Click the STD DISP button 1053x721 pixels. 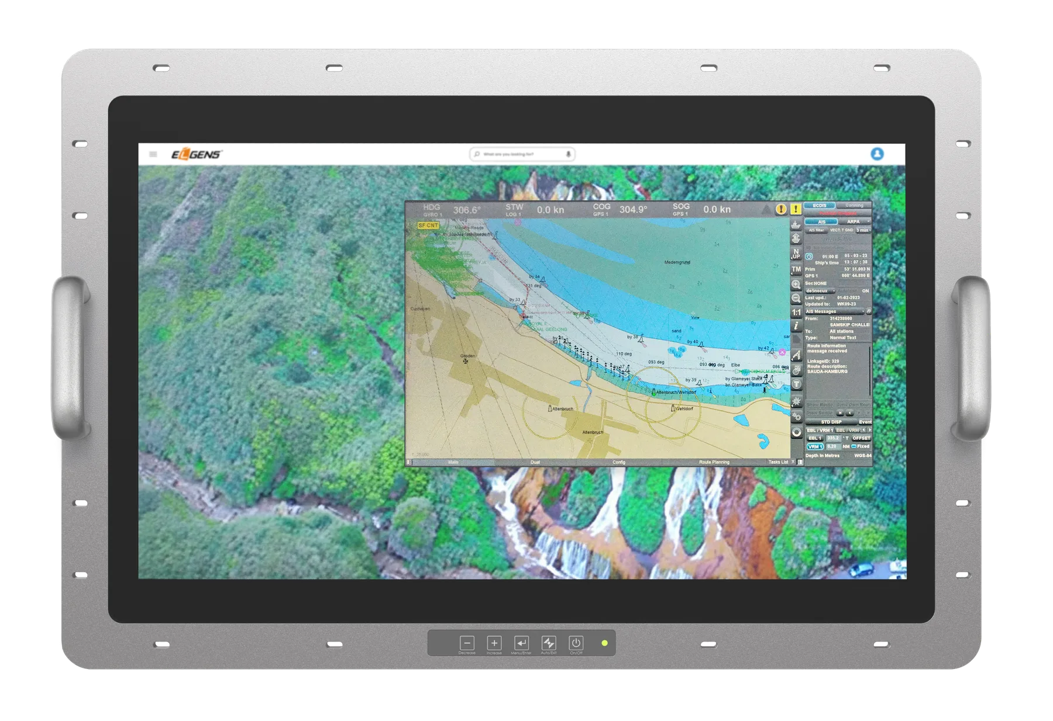831,422
